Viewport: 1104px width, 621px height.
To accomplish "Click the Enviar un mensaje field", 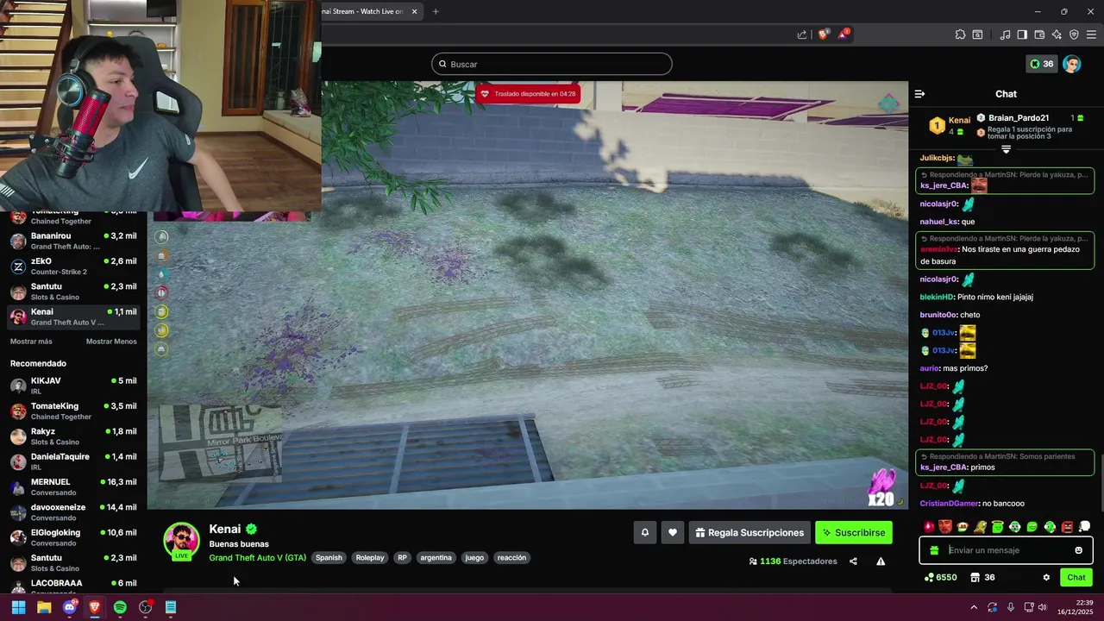I will coord(1007,550).
